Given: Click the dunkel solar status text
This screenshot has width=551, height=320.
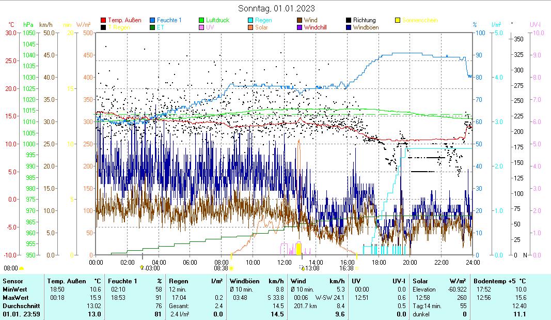Looking at the screenshot, I should [421, 314].
